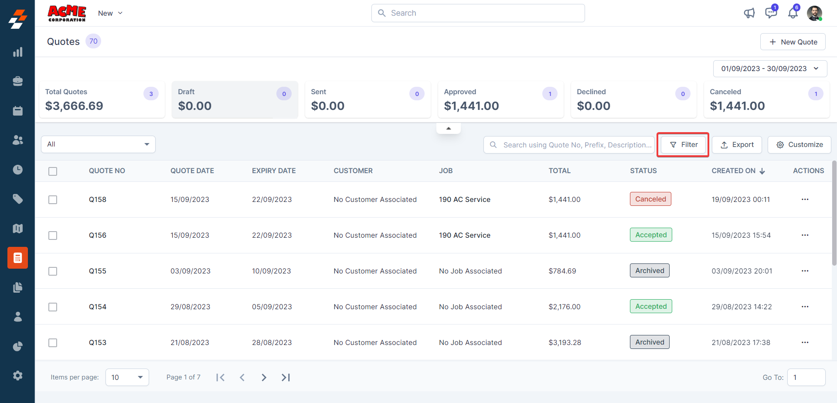This screenshot has width=837, height=403.
Task: Open the notifications bell
Action: point(793,13)
